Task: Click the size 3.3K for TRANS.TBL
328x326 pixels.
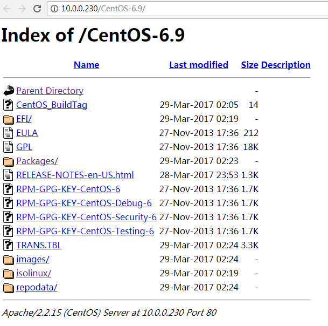Action: click(x=250, y=245)
